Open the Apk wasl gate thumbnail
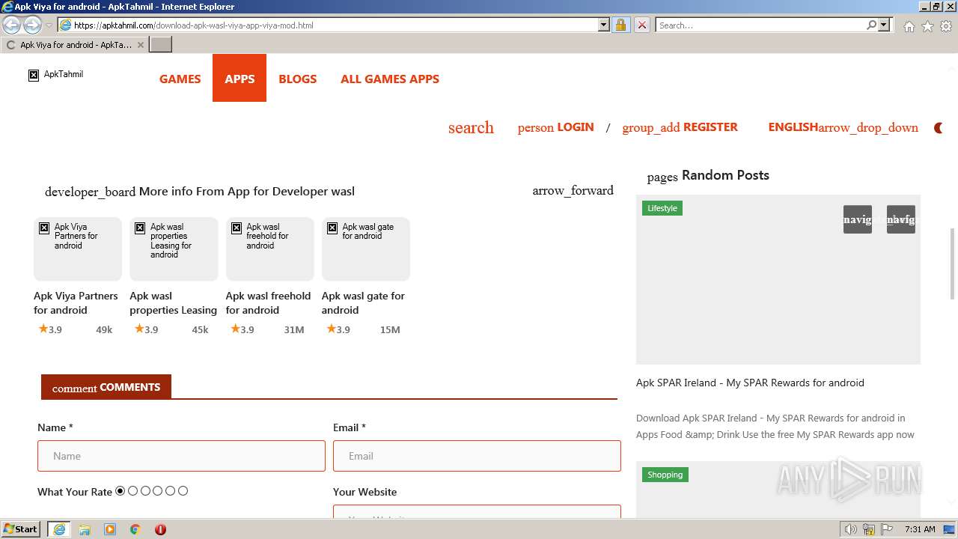 point(366,249)
